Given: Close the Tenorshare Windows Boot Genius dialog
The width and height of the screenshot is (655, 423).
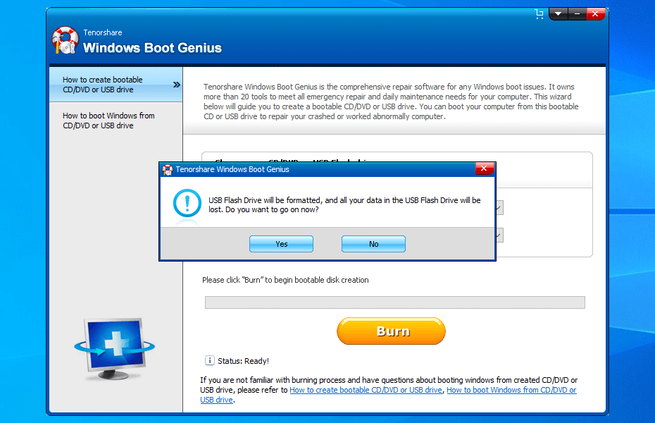Looking at the screenshot, I should (x=484, y=168).
